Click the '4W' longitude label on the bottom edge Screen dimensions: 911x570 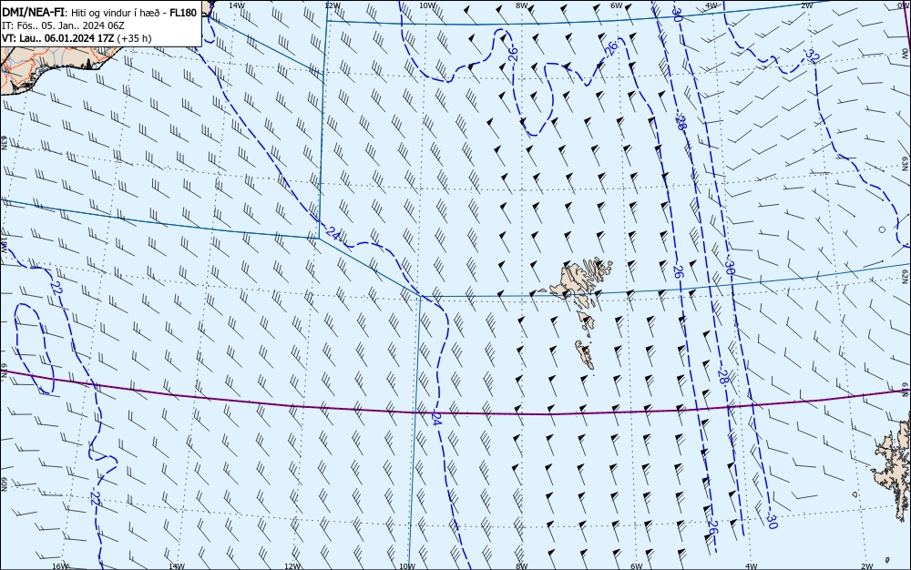pyautogui.click(x=752, y=566)
